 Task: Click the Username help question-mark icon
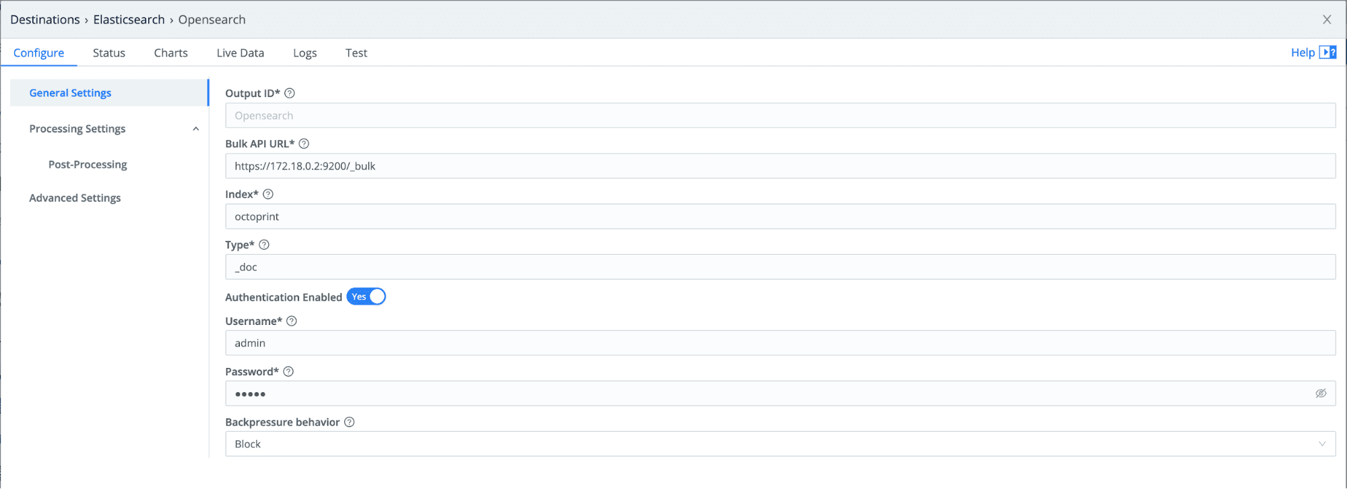(x=292, y=322)
